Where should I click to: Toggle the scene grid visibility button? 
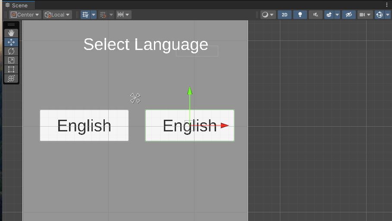[x=85, y=15]
